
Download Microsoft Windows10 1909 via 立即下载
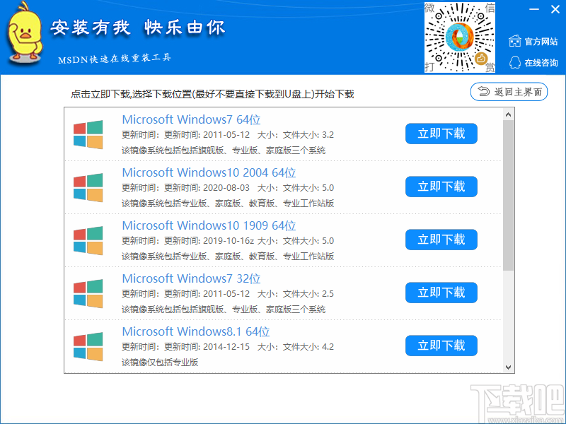pyautogui.click(x=441, y=240)
